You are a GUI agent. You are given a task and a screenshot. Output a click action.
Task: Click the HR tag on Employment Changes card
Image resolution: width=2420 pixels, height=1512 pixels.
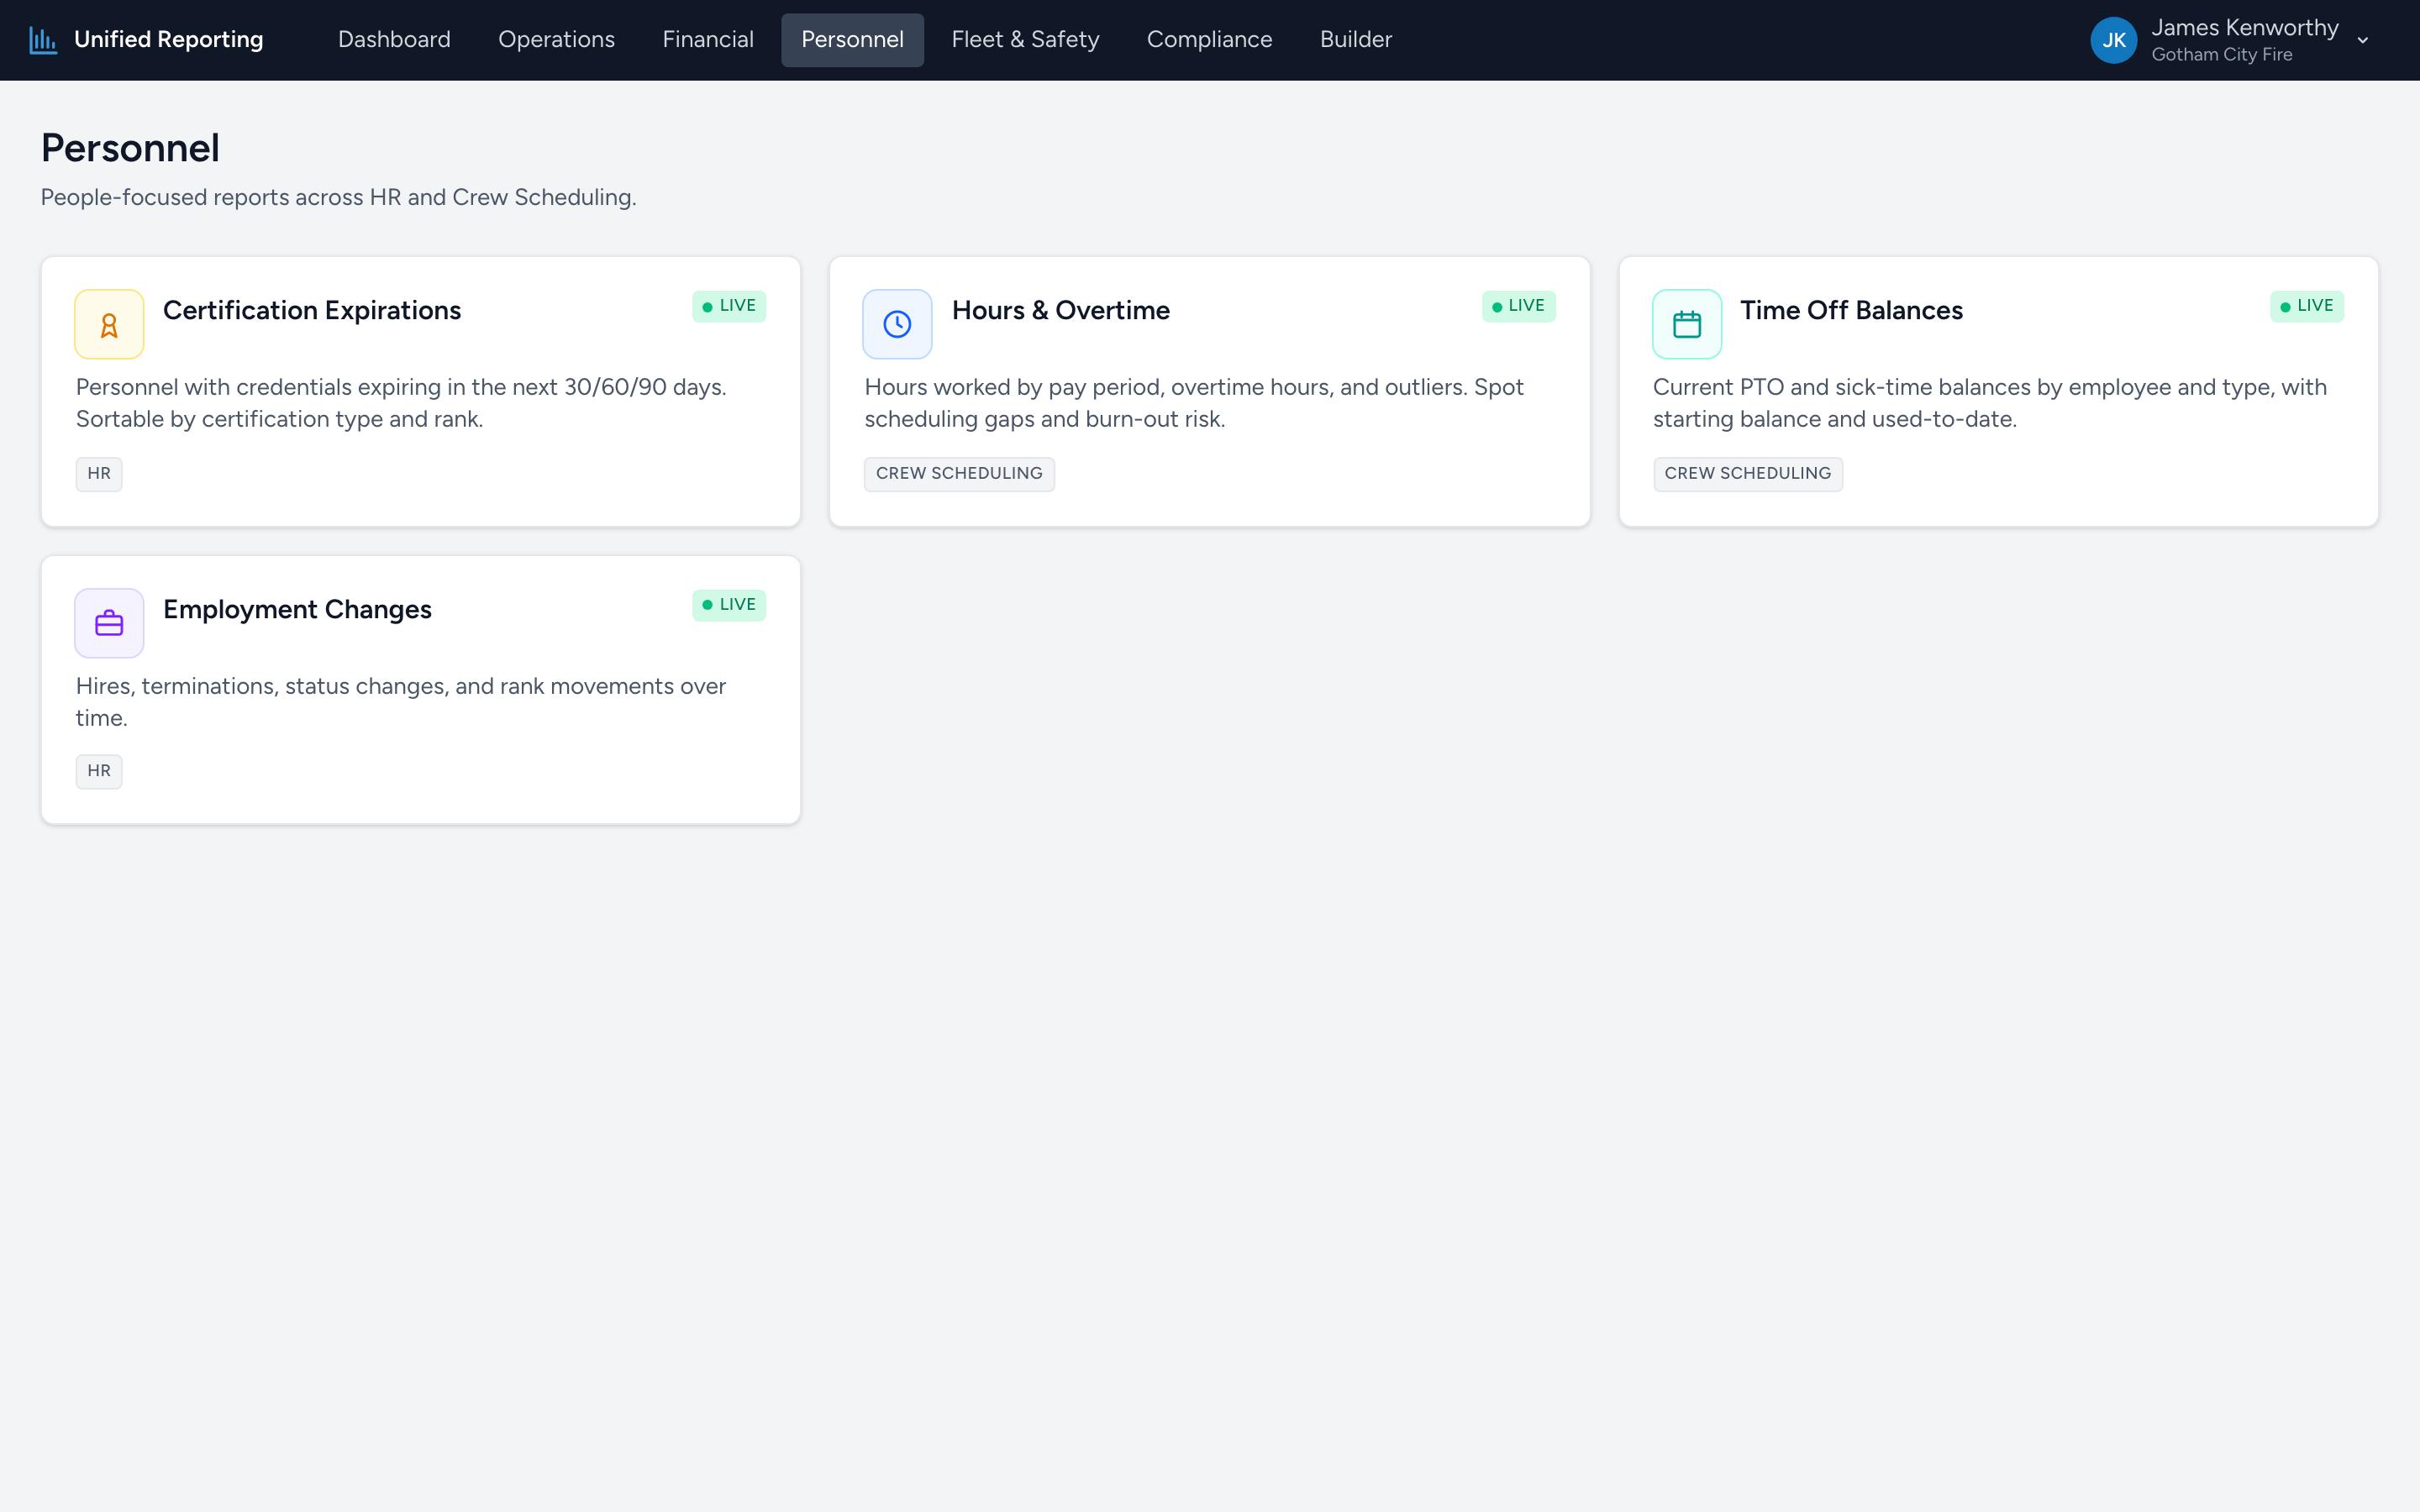(99, 772)
